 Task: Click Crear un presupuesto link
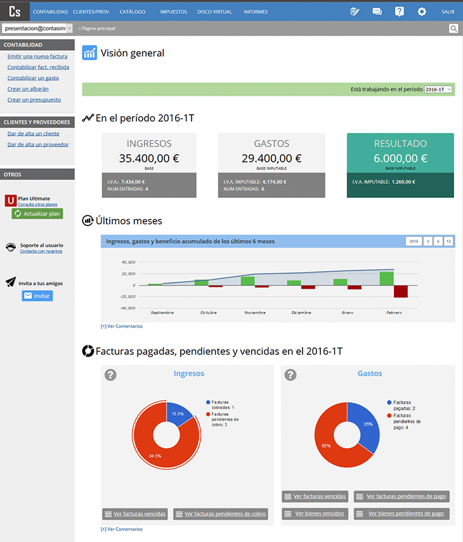pyautogui.click(x=34, y=100)
